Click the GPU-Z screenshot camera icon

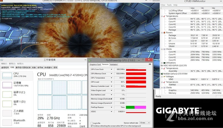[150, 64]
